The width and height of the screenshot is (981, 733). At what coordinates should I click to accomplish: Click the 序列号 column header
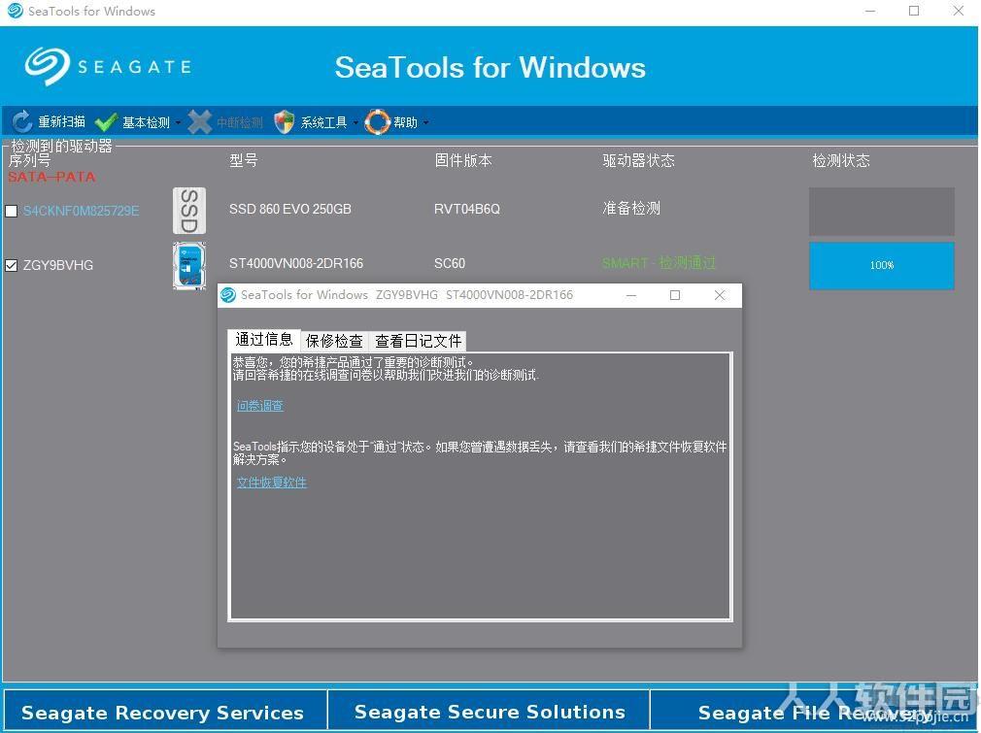pyautogui.click(x=29, y=161)
